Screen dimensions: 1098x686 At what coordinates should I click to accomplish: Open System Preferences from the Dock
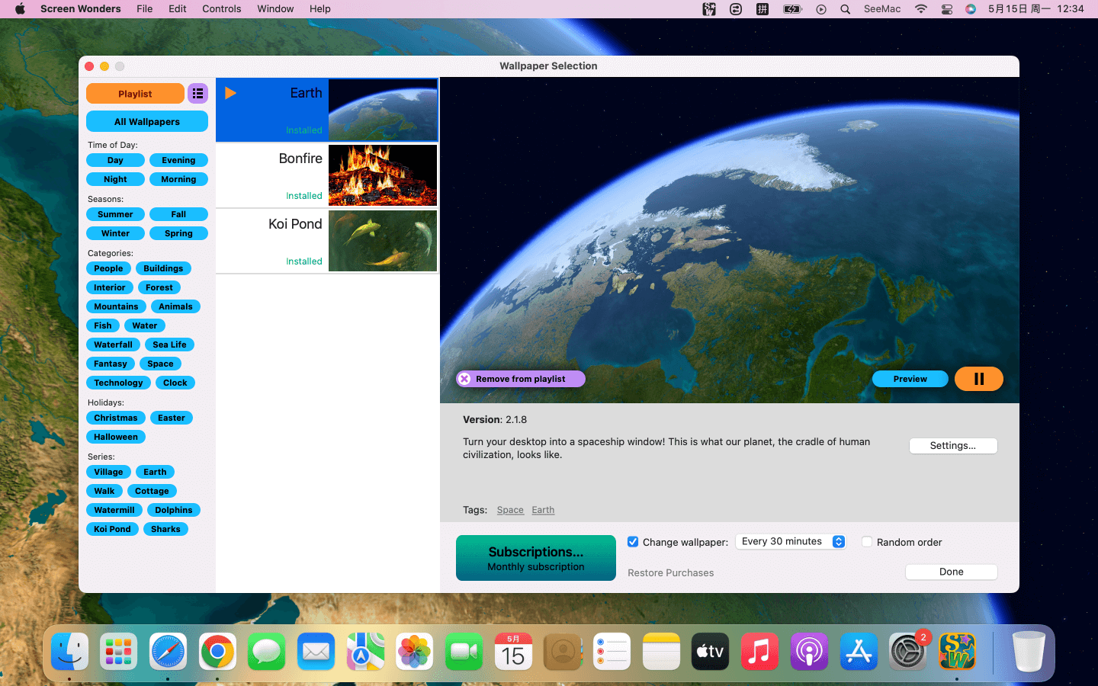(x=907, y=652)
